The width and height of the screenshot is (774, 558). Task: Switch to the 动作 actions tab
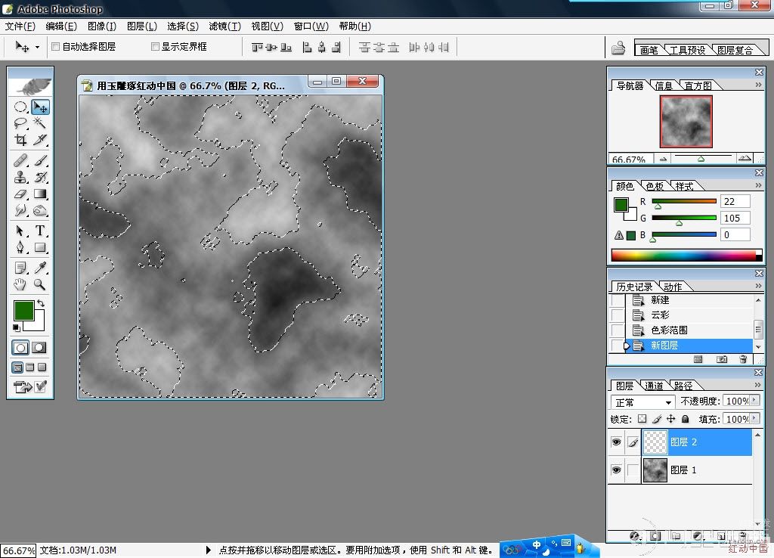(673, 287)
